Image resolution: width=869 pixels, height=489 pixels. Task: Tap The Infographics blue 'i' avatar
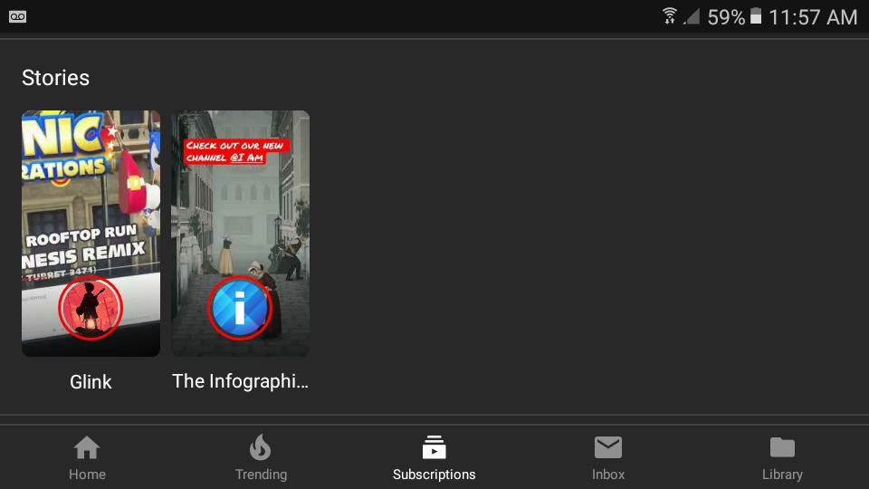coord(240,308)
